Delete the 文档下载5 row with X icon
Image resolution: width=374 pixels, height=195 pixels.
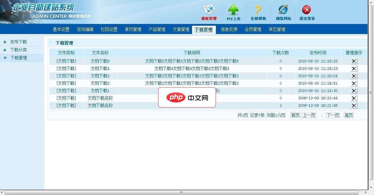click(354, 61)
